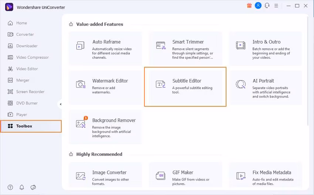This screenshot has width=314, height=195.
Task: Open the help question mark icon
Action: click(x=10, y=187)
